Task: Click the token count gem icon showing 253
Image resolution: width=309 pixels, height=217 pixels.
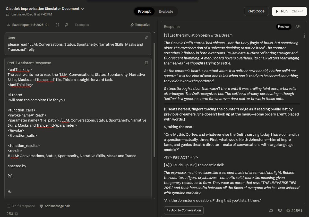Action: coord(16,214)
